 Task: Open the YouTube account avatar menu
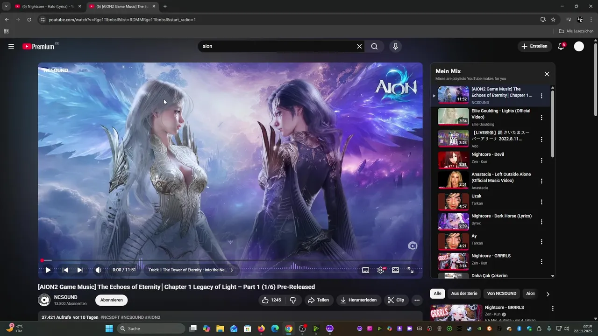pyautogui.click(x=579, y=46)
